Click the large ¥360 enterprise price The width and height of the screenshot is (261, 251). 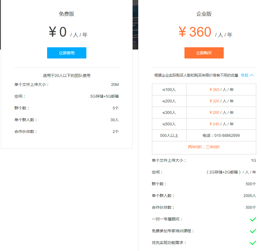pyautogui.click(x=195, y=32)
